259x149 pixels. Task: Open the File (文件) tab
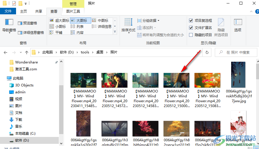pos(8,11)
